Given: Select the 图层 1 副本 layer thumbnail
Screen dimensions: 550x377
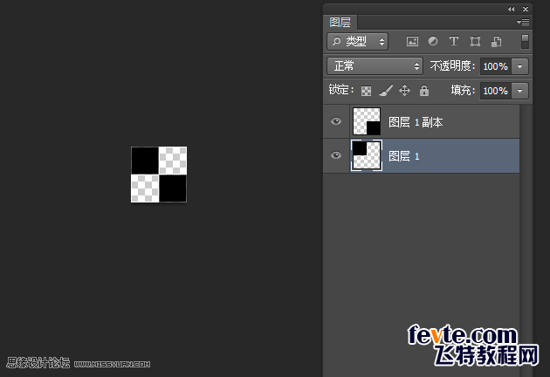Looking at the screenshot, I should click(366, 121).
